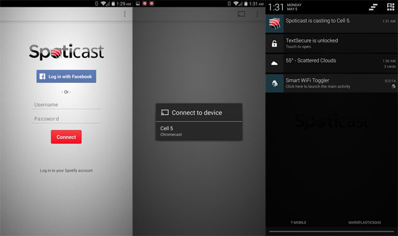Tap the T-MOBILE carrier label
Image resolution: width=398 pixels, height=236 pixels.
298,223
